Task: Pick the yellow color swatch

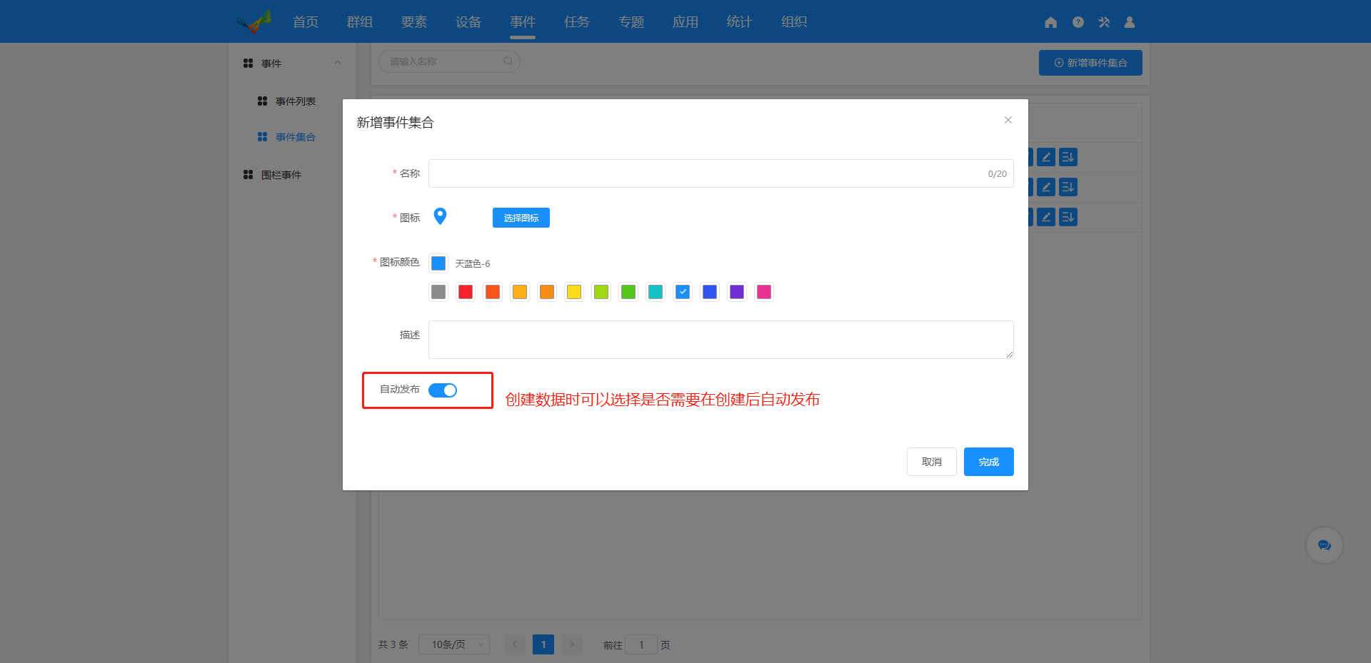Action: pos(574,292)
